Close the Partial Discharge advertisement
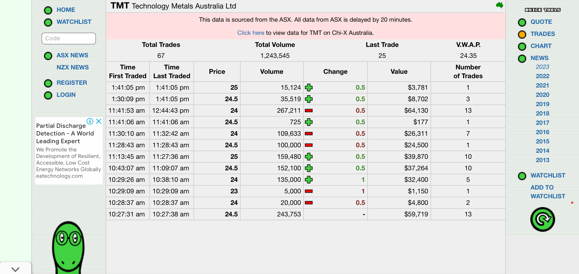Viewport: 579px width, 274px height. click(99, 121)
